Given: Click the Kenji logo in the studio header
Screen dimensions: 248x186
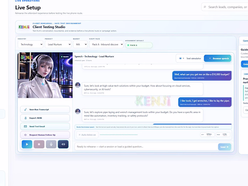Looking at the screenshot, I should point(24,27).
